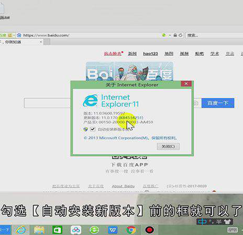
Task: Click the Baidu doodle logo image
Action: [x=129, y=71]
